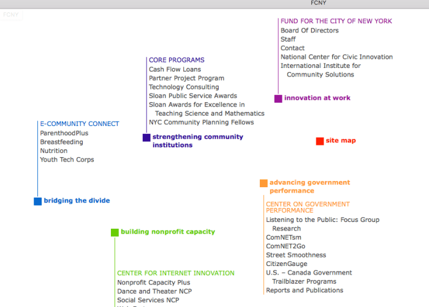429x307 pixels.
Task: Visit the ParenthoodPlus page
Action: tap(64, 133)
